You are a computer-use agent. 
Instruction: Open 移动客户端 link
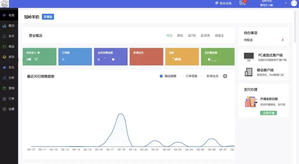coord(265,70)
